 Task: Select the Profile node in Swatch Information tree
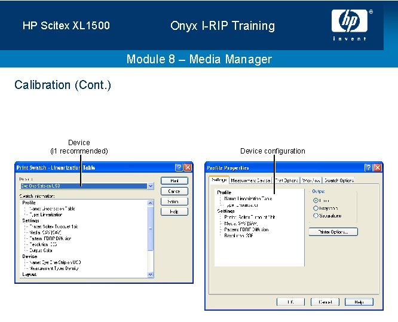click(x=29, y=203)
